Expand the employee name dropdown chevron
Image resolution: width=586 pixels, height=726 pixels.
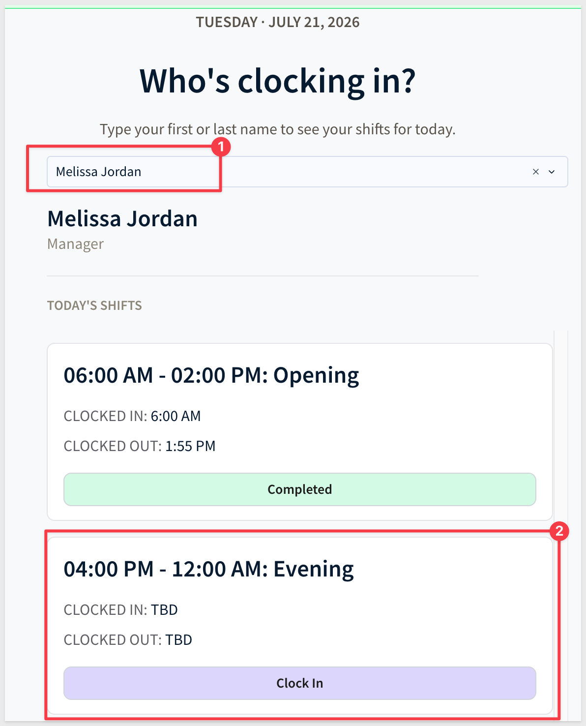point(552,172)
